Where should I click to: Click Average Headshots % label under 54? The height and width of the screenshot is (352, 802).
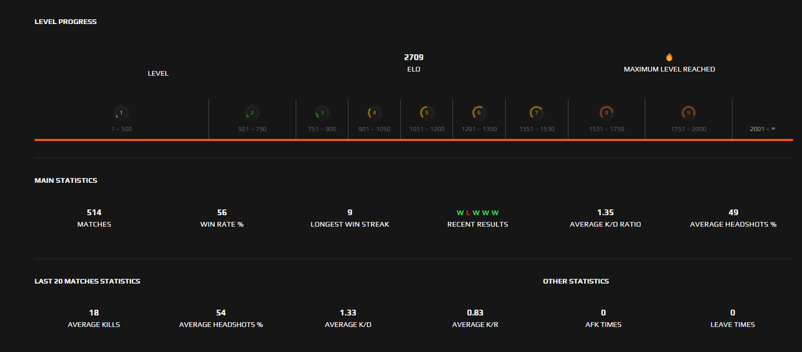click(x=221, y=325)
